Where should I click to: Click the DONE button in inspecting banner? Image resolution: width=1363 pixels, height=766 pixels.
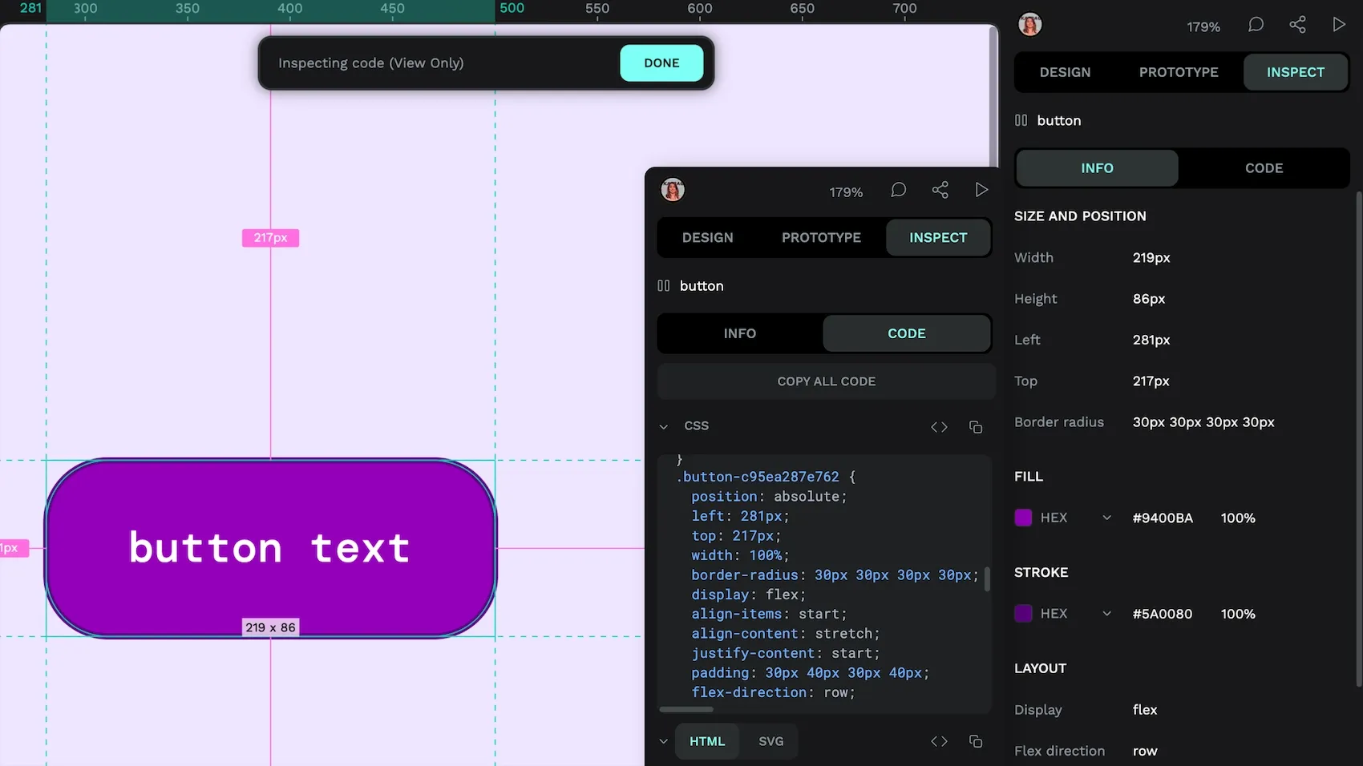coord(661,63)
